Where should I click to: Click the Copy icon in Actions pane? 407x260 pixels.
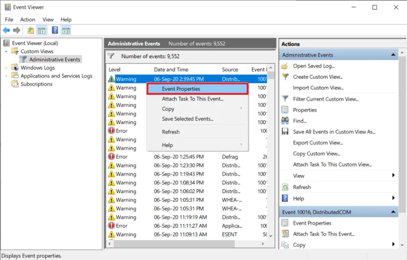pos(285,245)
